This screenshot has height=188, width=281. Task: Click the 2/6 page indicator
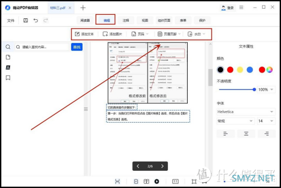150,166
